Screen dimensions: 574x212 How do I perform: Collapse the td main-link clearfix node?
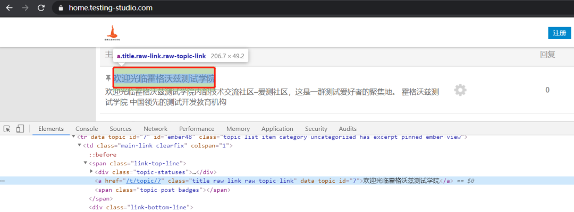click(x=79, y=146)
